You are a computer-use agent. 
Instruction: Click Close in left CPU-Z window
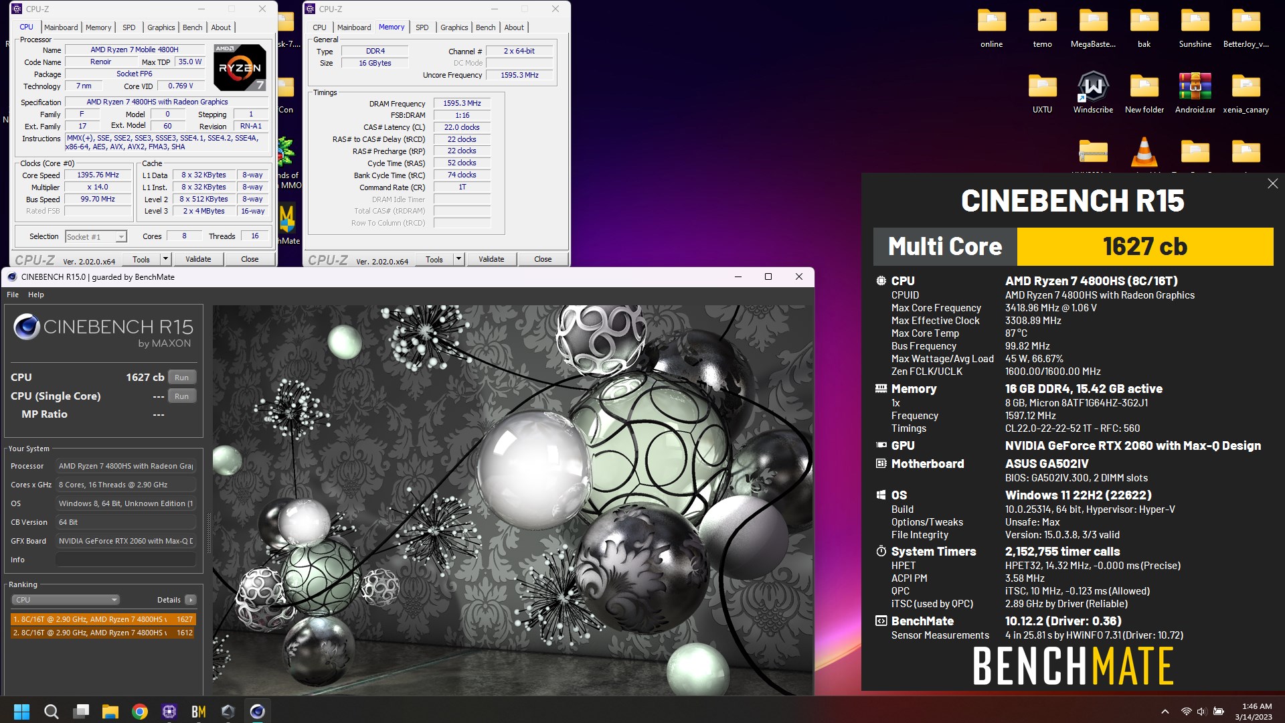point(250,259)
